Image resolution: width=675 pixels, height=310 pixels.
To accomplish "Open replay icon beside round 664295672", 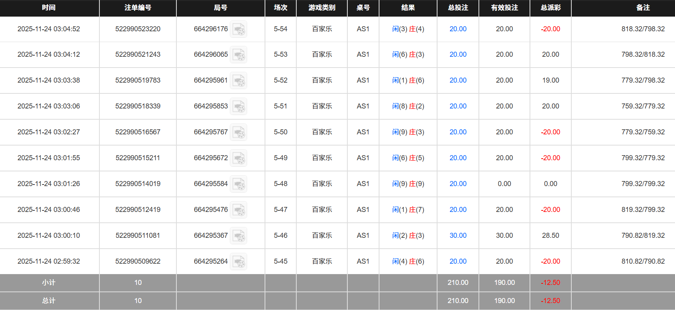I will tap(238, 158).
